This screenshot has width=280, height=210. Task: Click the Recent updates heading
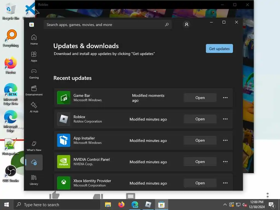(72, 78)
